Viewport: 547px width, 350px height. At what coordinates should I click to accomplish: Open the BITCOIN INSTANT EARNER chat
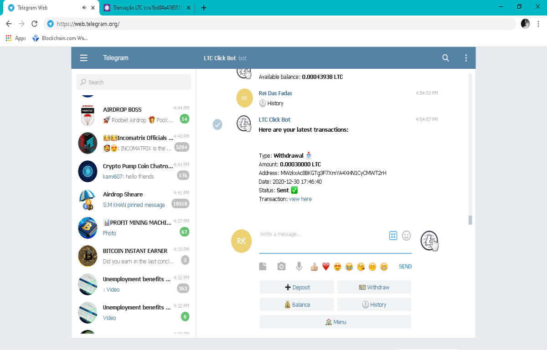[x=134, y=256]
